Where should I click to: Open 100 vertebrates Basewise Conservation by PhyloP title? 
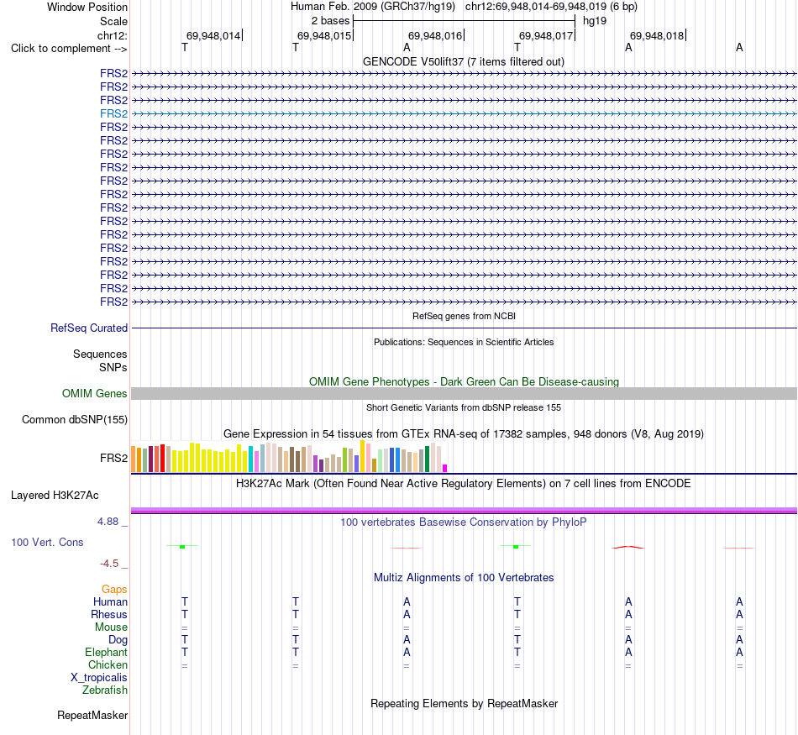coord(463,522)
